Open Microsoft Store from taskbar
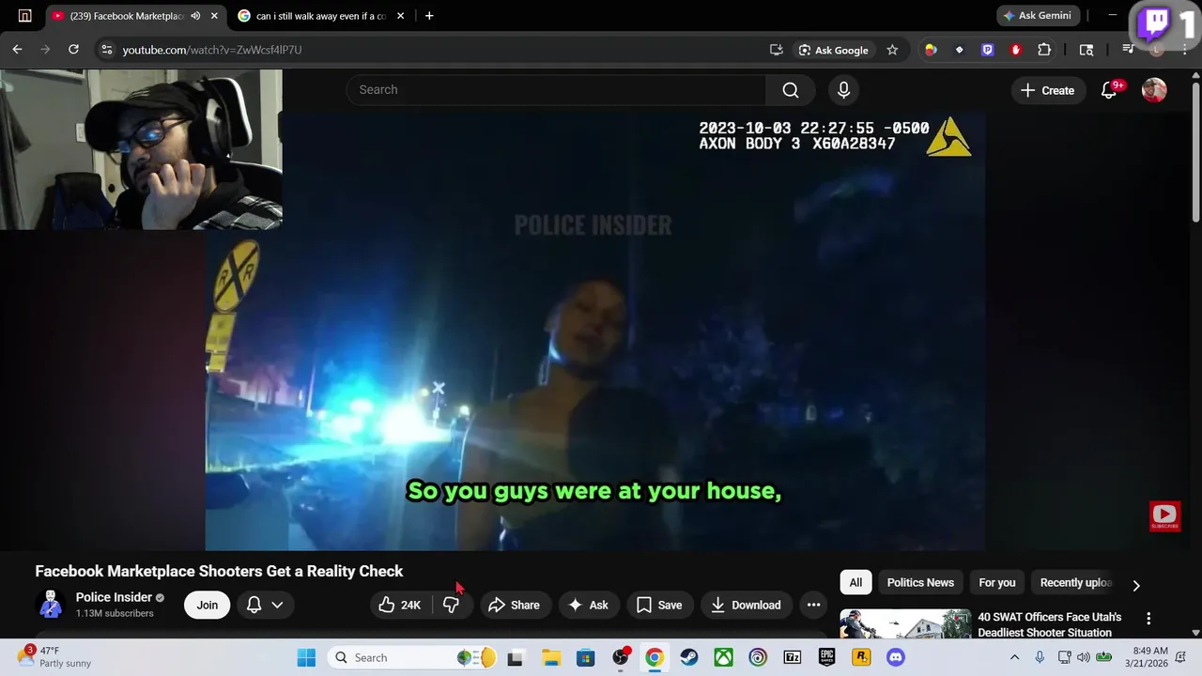 click(x=585, y=657)
